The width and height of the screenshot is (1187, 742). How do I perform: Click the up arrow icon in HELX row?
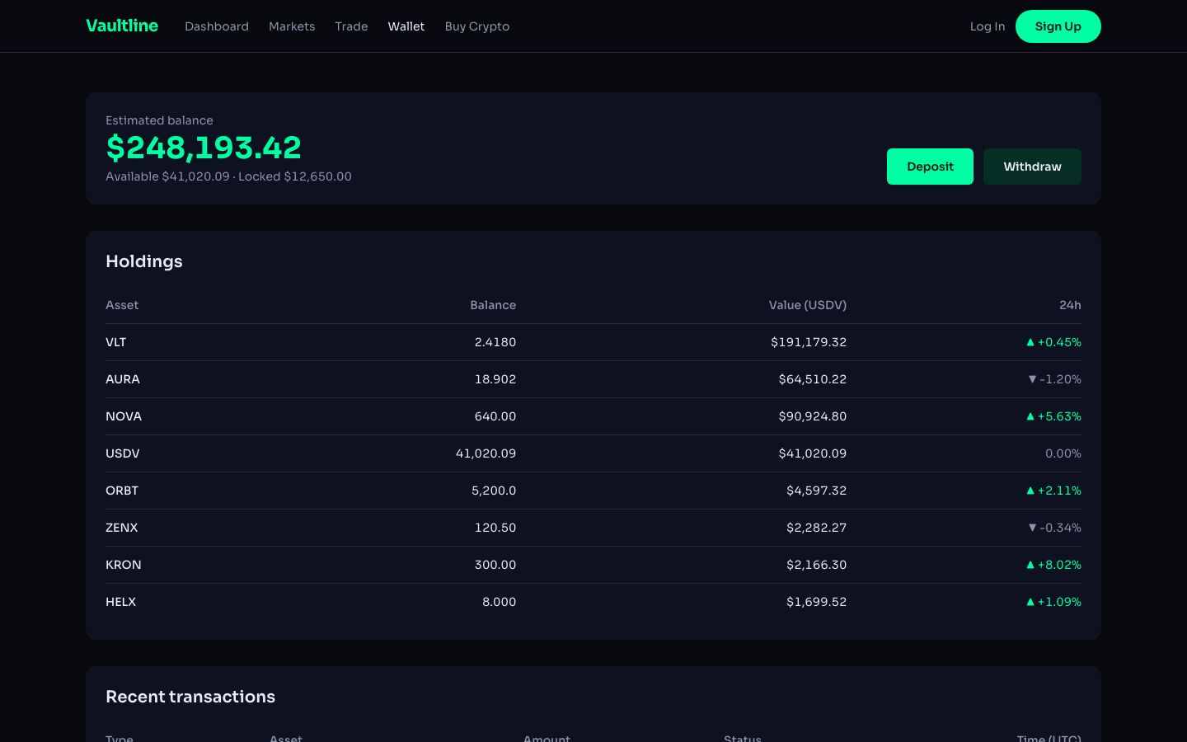point(1030,602)
